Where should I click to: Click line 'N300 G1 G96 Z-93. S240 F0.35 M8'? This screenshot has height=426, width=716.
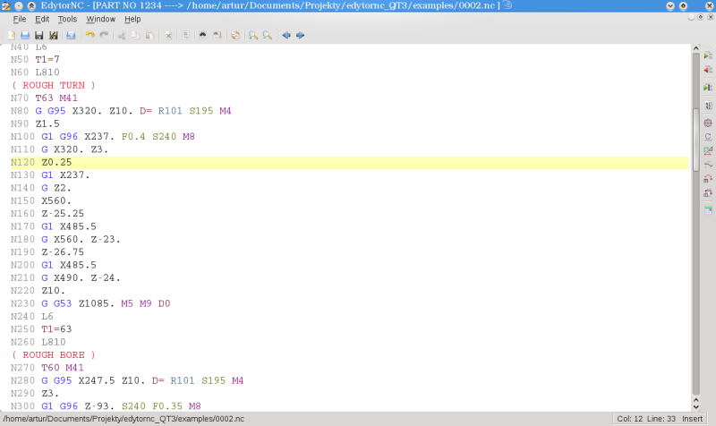106,406
